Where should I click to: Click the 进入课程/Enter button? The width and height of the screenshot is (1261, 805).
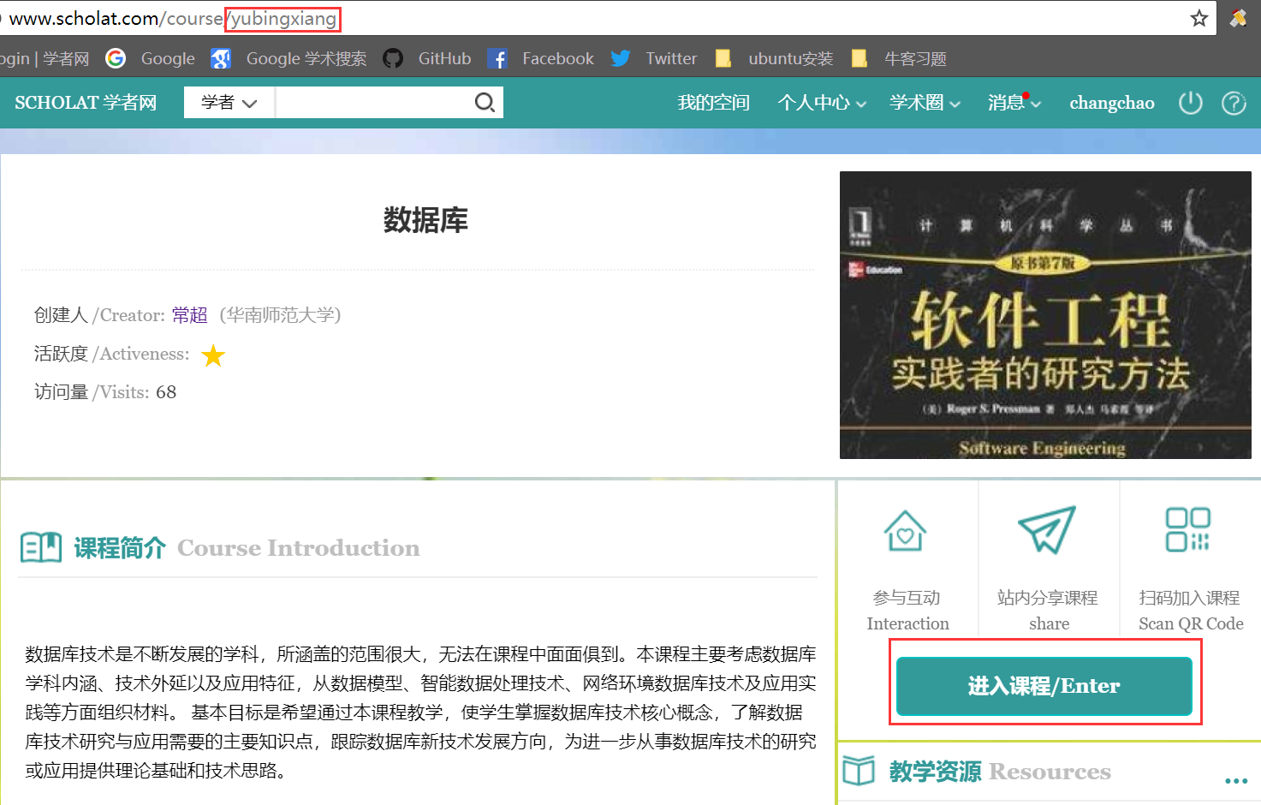pos(1044,686)
